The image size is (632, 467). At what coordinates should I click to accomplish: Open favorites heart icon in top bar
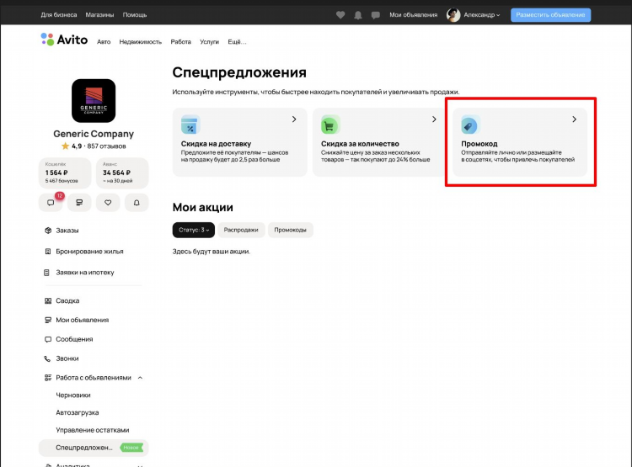point(340,15)
